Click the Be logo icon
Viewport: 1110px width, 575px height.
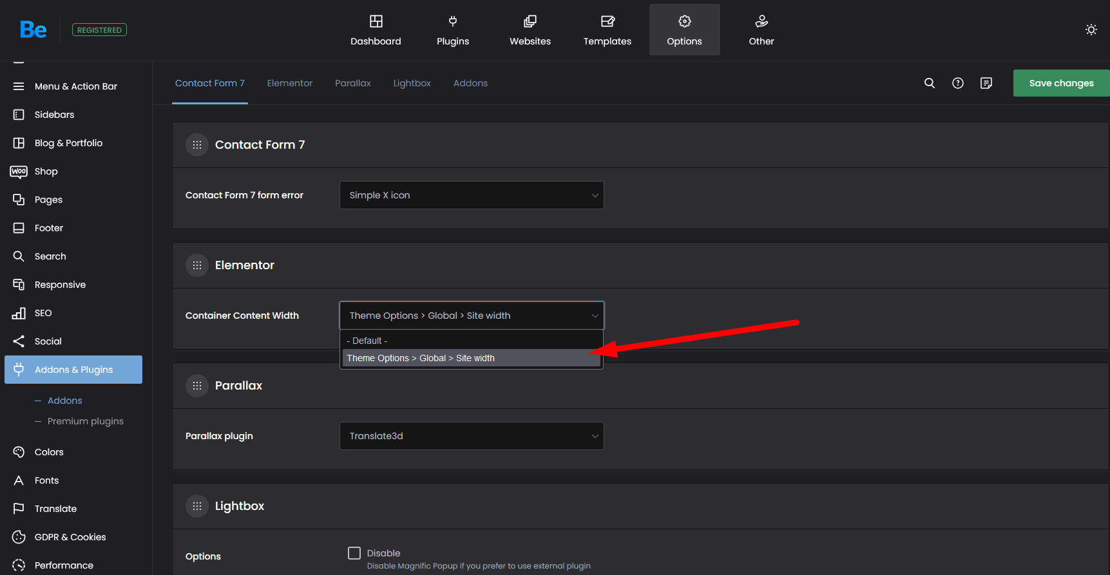[33, 30]
